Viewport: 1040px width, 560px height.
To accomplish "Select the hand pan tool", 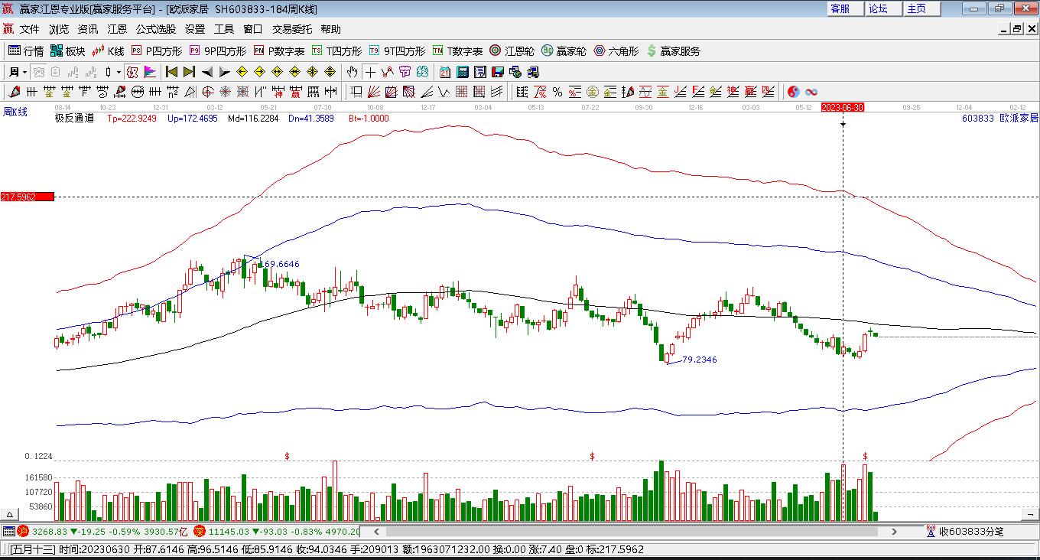I will click(352, 72).
